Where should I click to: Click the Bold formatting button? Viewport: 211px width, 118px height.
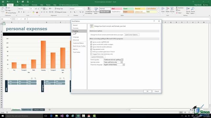(x=19, y=12)
